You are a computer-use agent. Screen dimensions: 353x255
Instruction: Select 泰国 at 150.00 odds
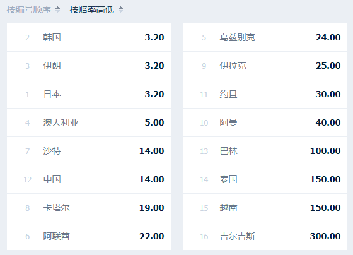pos(265,179)
